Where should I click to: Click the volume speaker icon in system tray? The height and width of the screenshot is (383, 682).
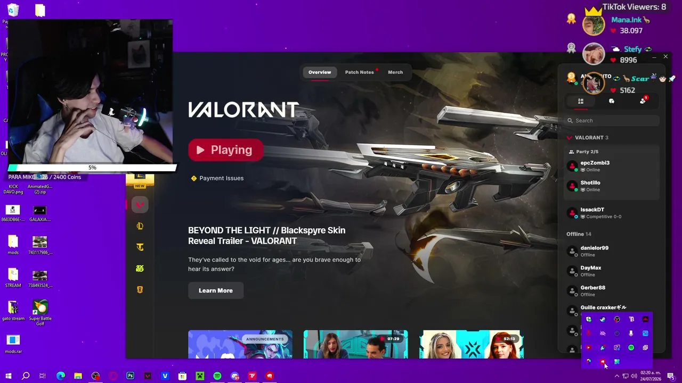[634, 376]
